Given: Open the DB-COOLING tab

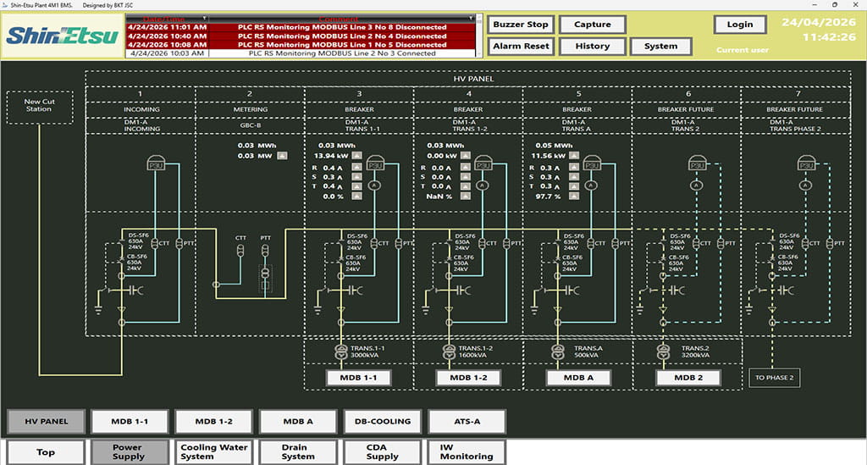Looking at the screenshot, I should pyautogui.click(x=382, y=421).
